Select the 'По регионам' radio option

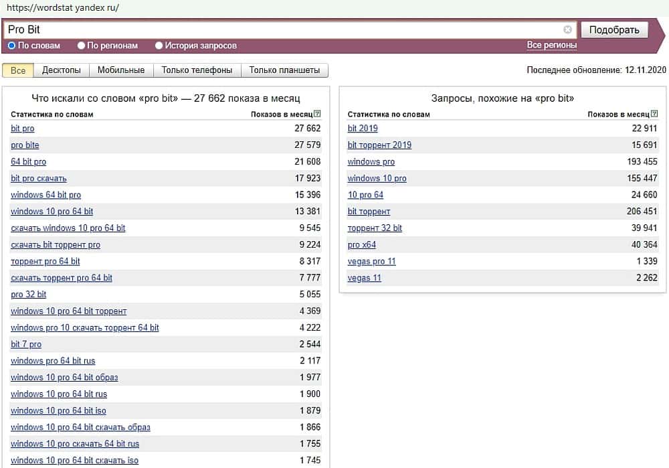[x=82, y=46]
